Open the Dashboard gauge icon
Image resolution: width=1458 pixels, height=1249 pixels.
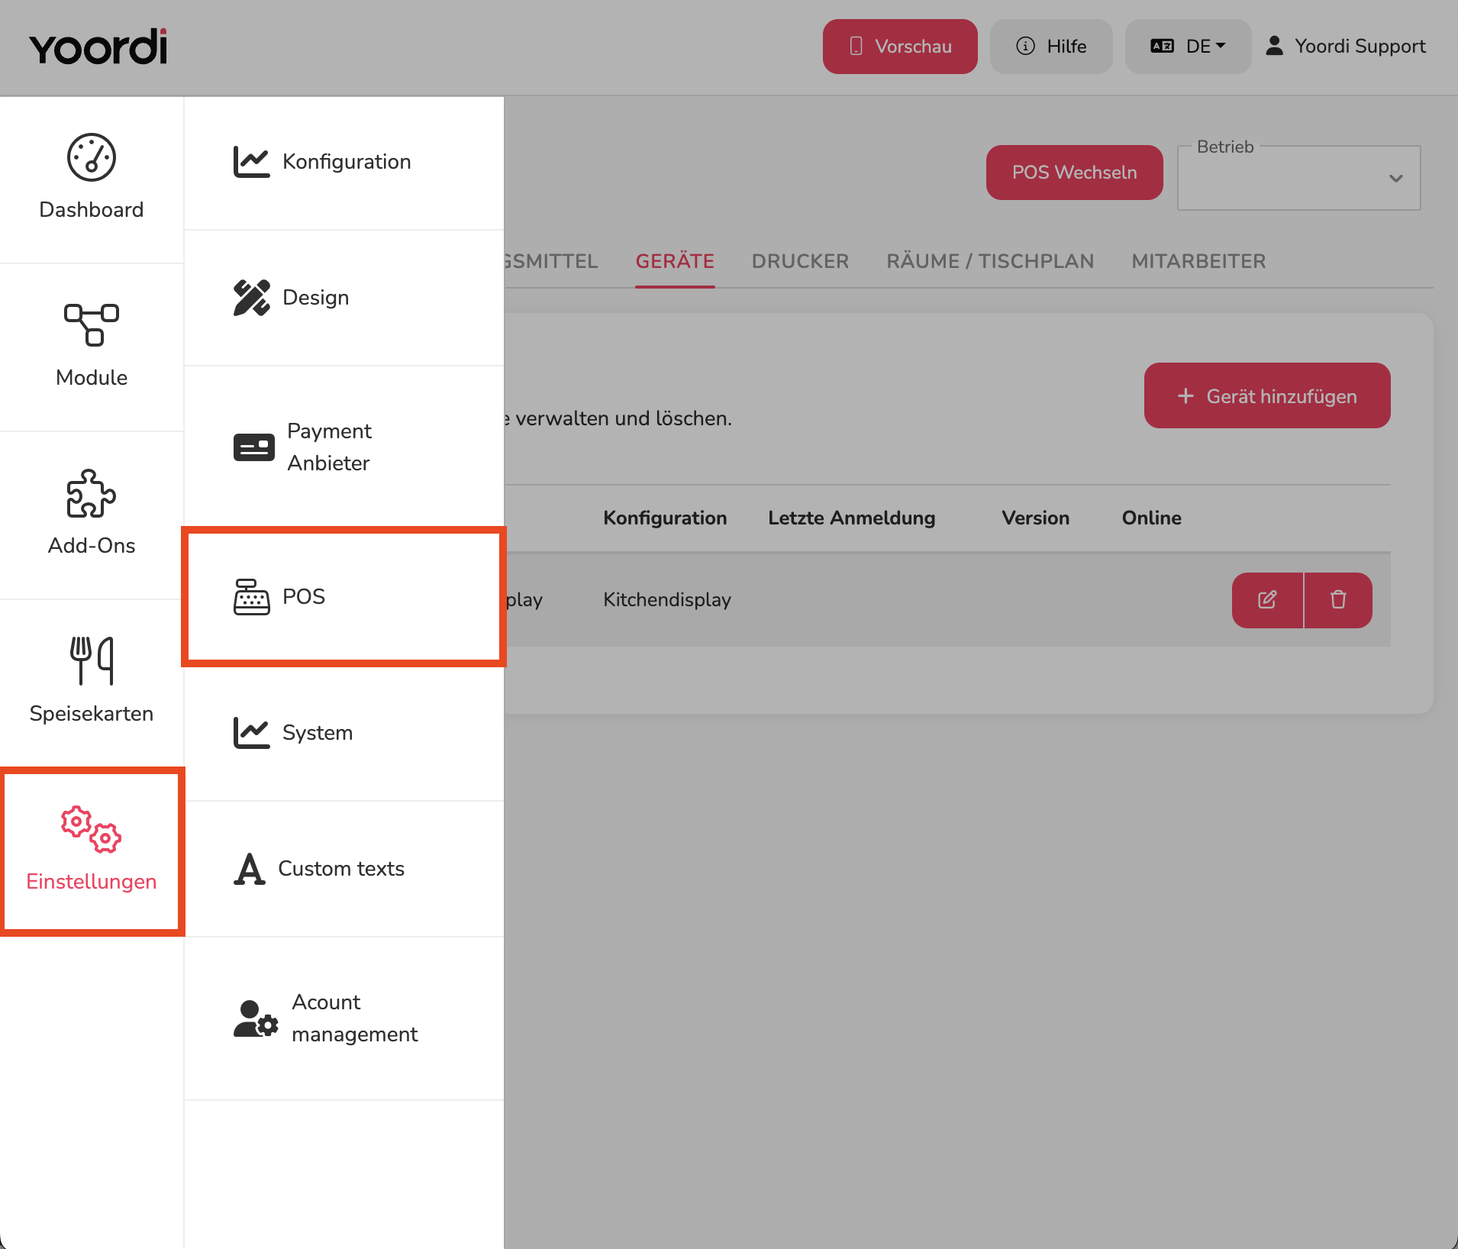coord(92,158)
